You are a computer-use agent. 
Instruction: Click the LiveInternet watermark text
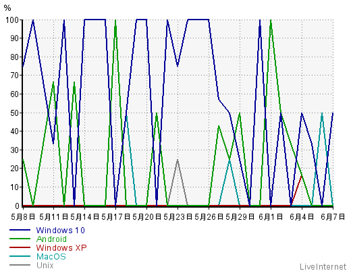click(323, 267)
